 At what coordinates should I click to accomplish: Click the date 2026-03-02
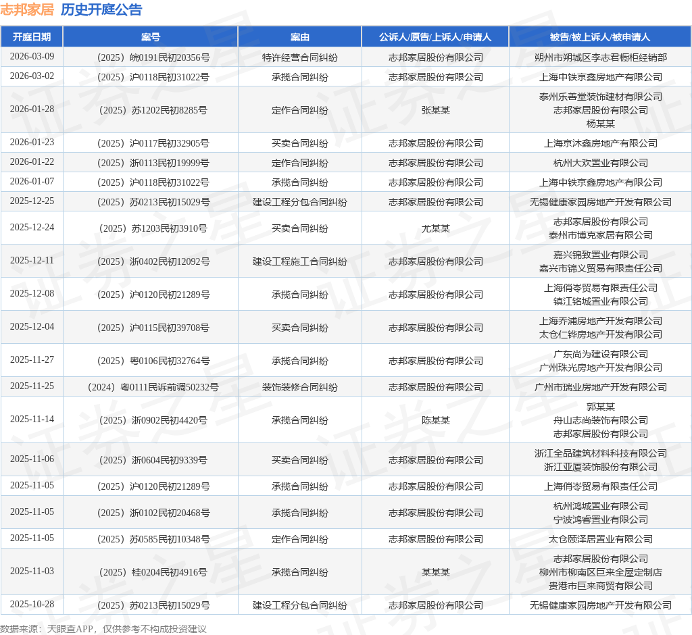coord(32,76)
